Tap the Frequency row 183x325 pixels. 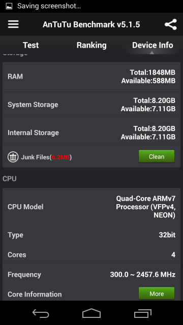pyautogui.click(x=91, y=274)
